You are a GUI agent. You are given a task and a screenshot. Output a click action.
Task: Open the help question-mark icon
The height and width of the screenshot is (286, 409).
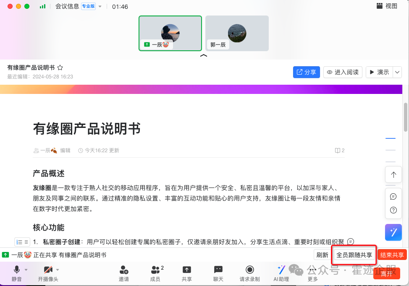pyautogui.click(x=393, y=210)
